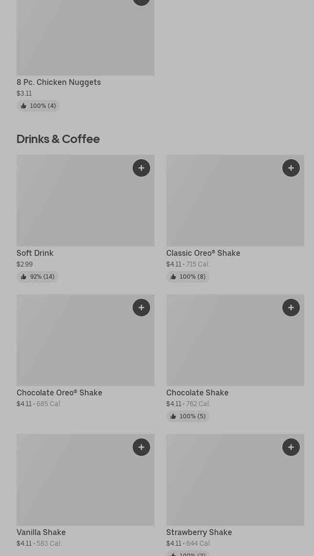Add Classic Oreo Shake using plus icon
This screenshot has height=556, width=314.
[291, 168]
